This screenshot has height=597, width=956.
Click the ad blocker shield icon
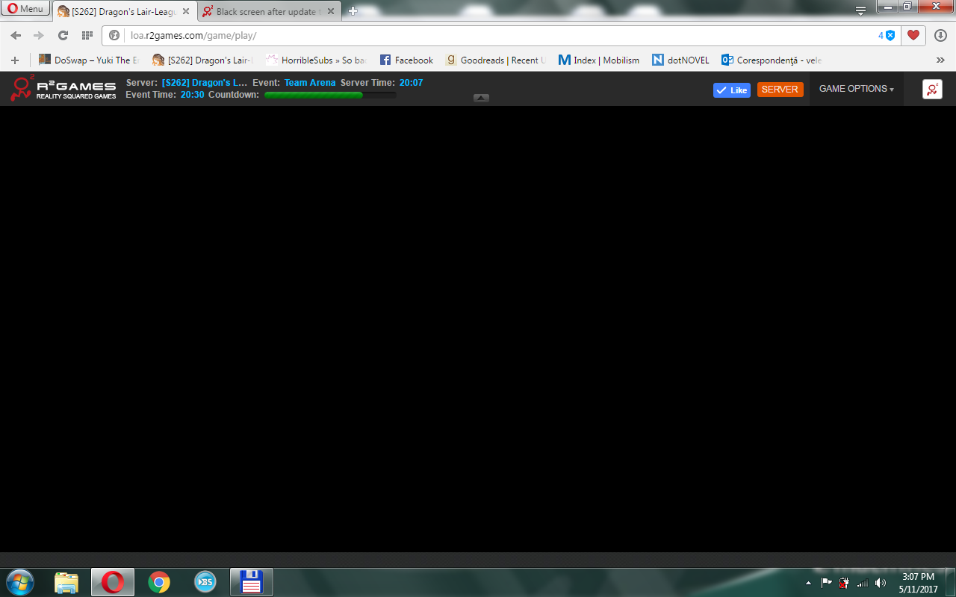coord(890,35)
